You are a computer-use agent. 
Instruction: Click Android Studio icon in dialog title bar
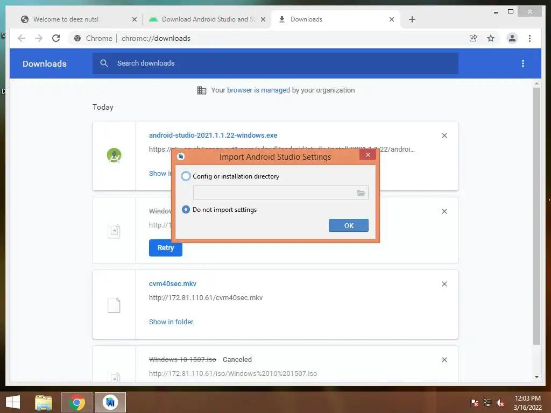click(181, 156)
